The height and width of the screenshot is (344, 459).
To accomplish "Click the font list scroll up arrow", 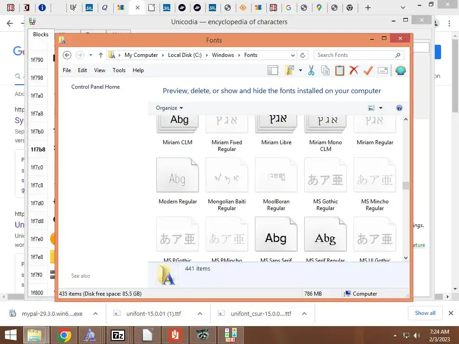I will (x=406, y=119).
